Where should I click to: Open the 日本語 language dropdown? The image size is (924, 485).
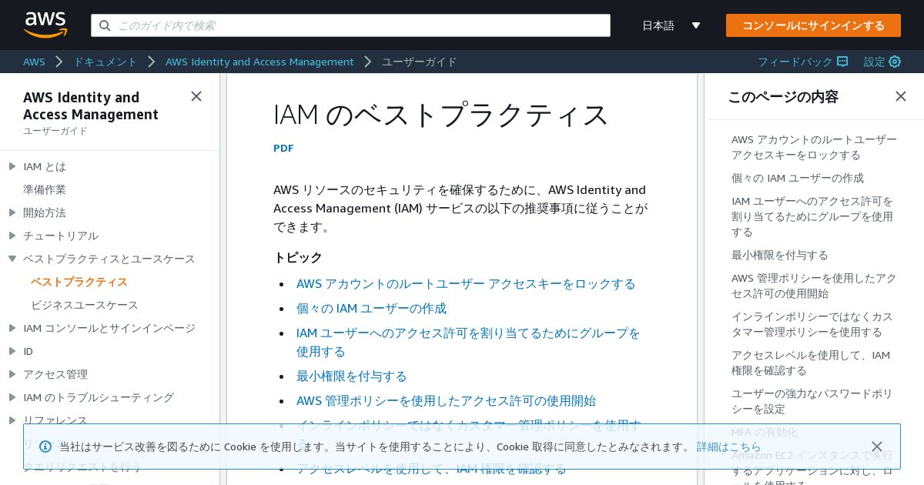pyautogui.click(x=671, y=25)
